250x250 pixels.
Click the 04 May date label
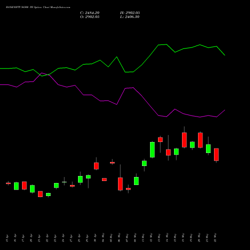click(103, 237)
